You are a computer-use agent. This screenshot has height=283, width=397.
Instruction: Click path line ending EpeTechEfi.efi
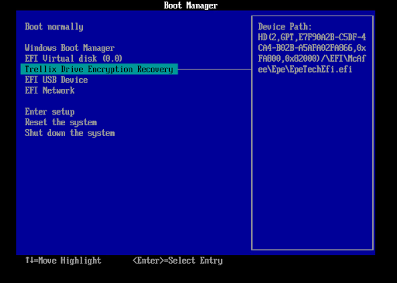tap(305, 69)
